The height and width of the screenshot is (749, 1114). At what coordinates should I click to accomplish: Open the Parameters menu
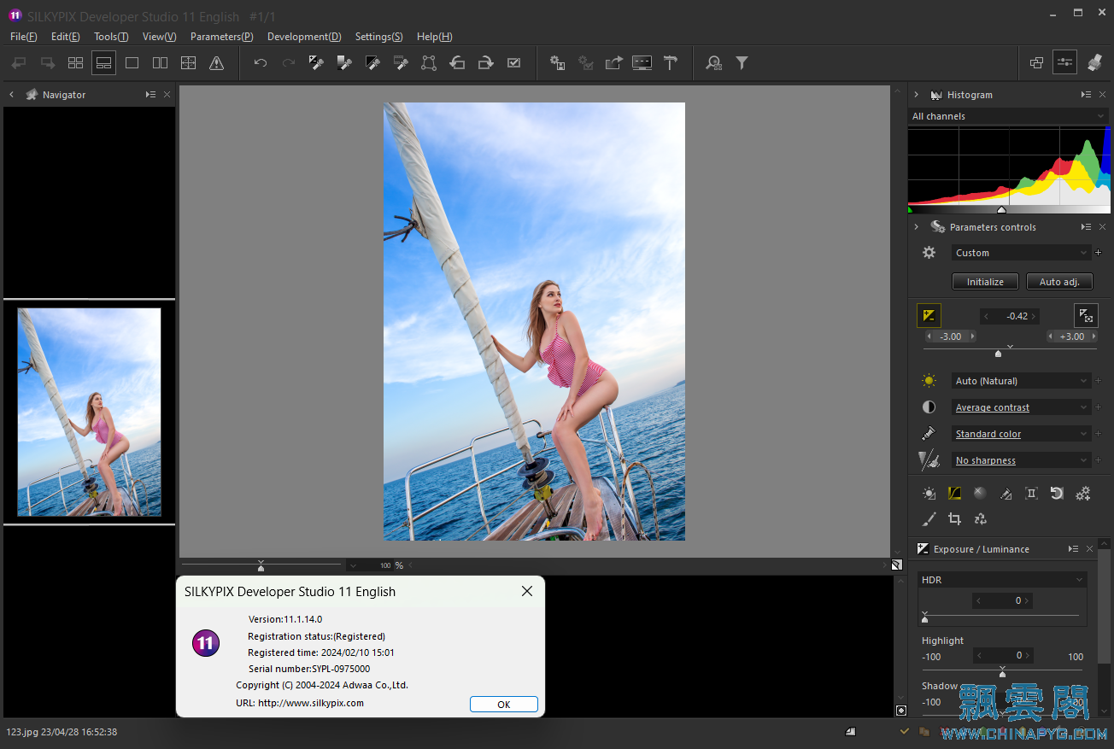pos(222,37)
